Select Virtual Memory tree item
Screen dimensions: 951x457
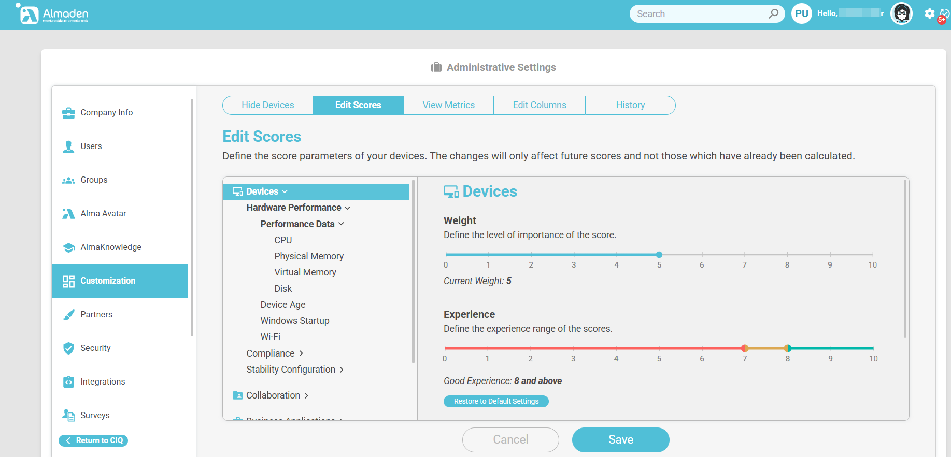point(305,272)
